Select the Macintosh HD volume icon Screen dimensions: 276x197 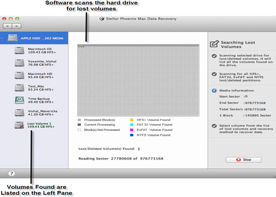(19, 75)
